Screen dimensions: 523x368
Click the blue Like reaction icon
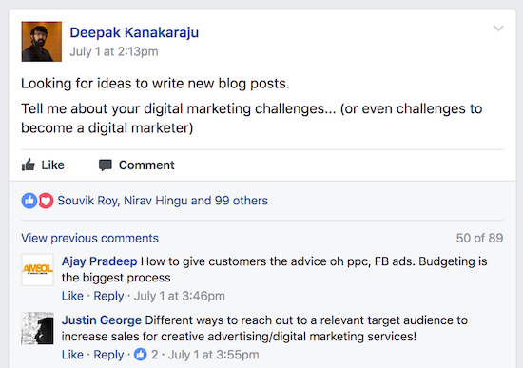point(29,201)
